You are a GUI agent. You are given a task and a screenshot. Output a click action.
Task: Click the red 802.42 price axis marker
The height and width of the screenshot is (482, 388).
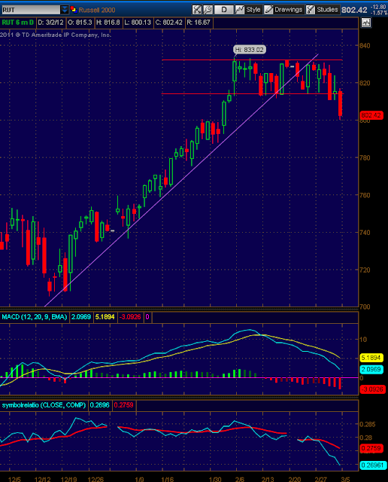(x=371, y=115)
